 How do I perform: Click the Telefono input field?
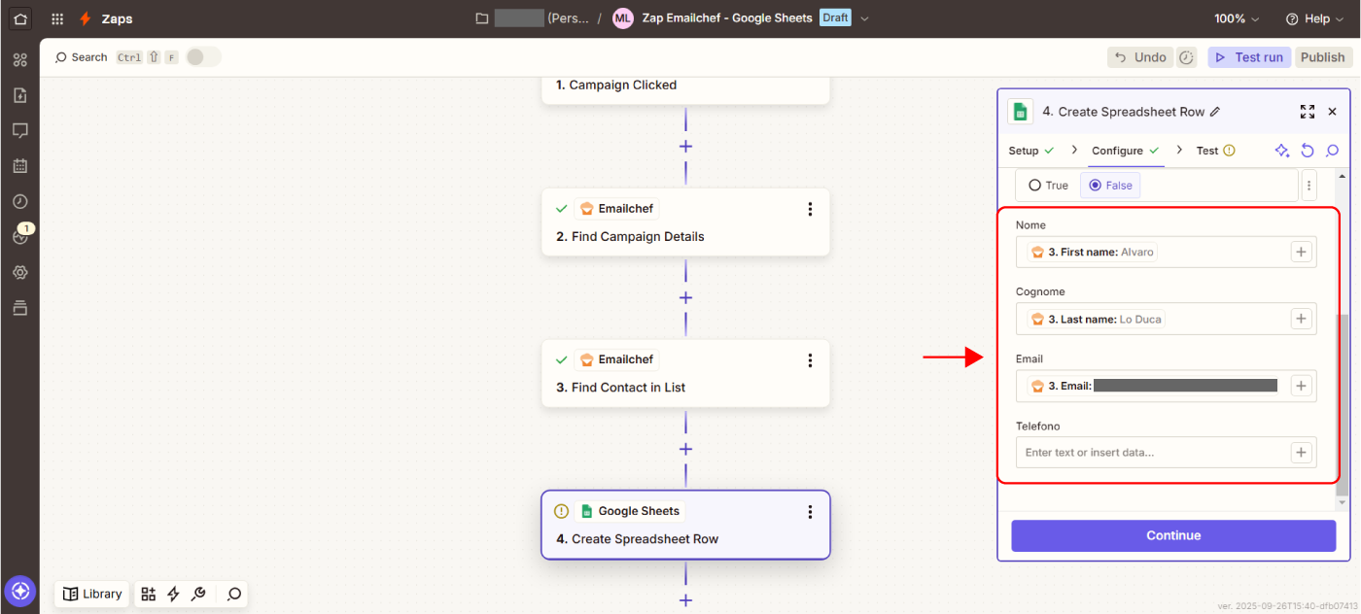click(1152, 453)
